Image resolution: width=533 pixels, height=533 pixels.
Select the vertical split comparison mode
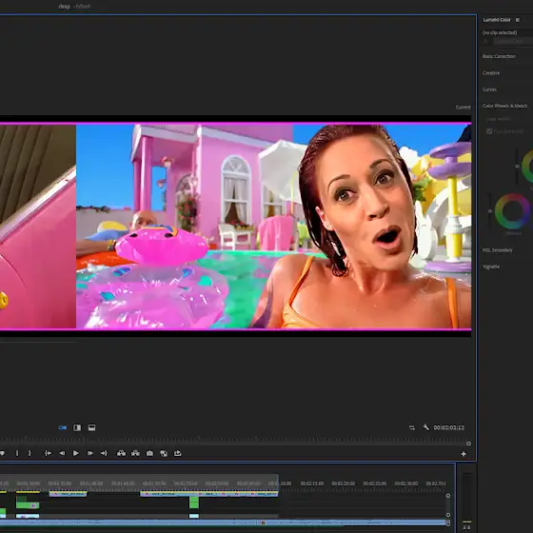77,427
